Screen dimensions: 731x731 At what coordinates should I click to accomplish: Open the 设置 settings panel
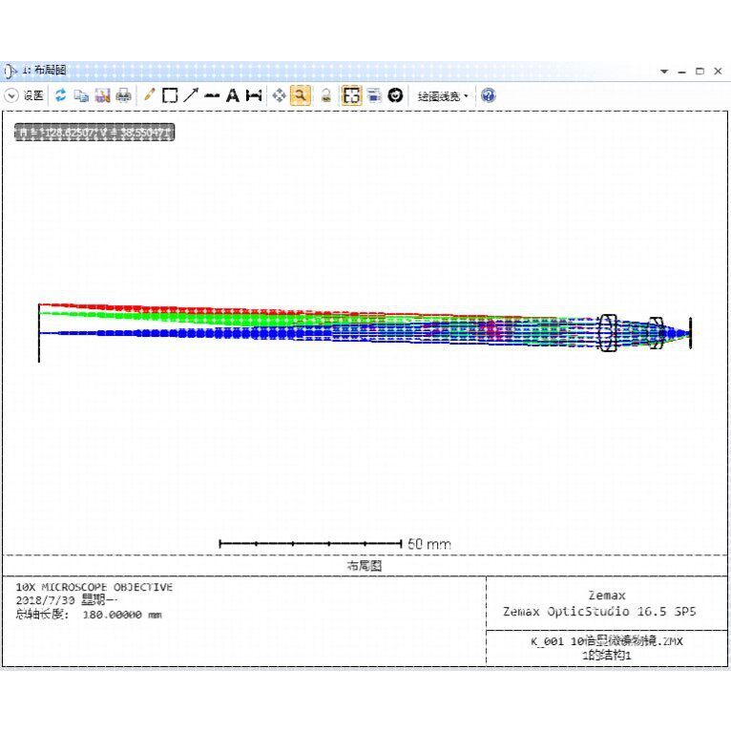pyautogui.click(x=33, y=96)
